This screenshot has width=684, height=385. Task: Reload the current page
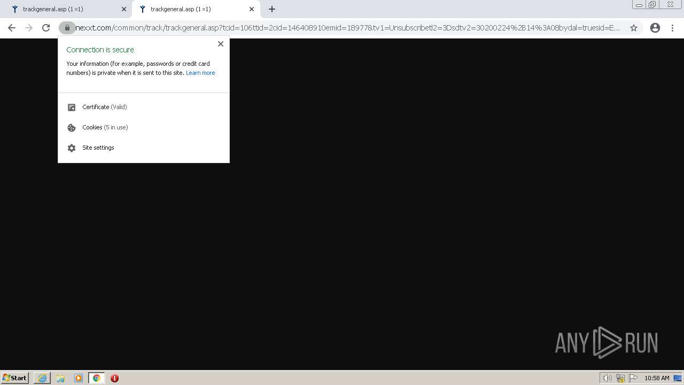[x=46, y=28]
